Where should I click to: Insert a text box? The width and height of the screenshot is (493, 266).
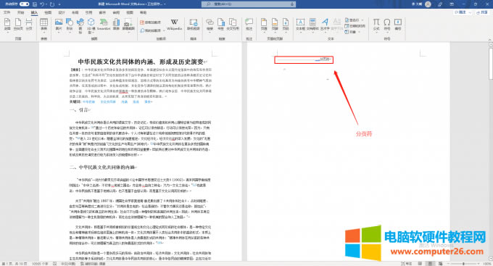click(300, 24)
